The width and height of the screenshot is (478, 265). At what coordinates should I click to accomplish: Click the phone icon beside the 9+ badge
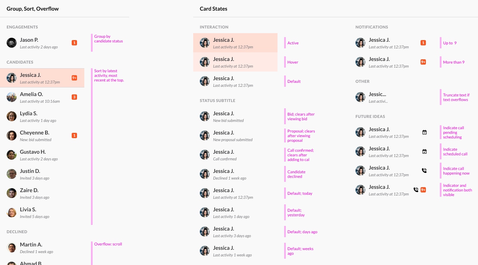click(x=416, y=190)
